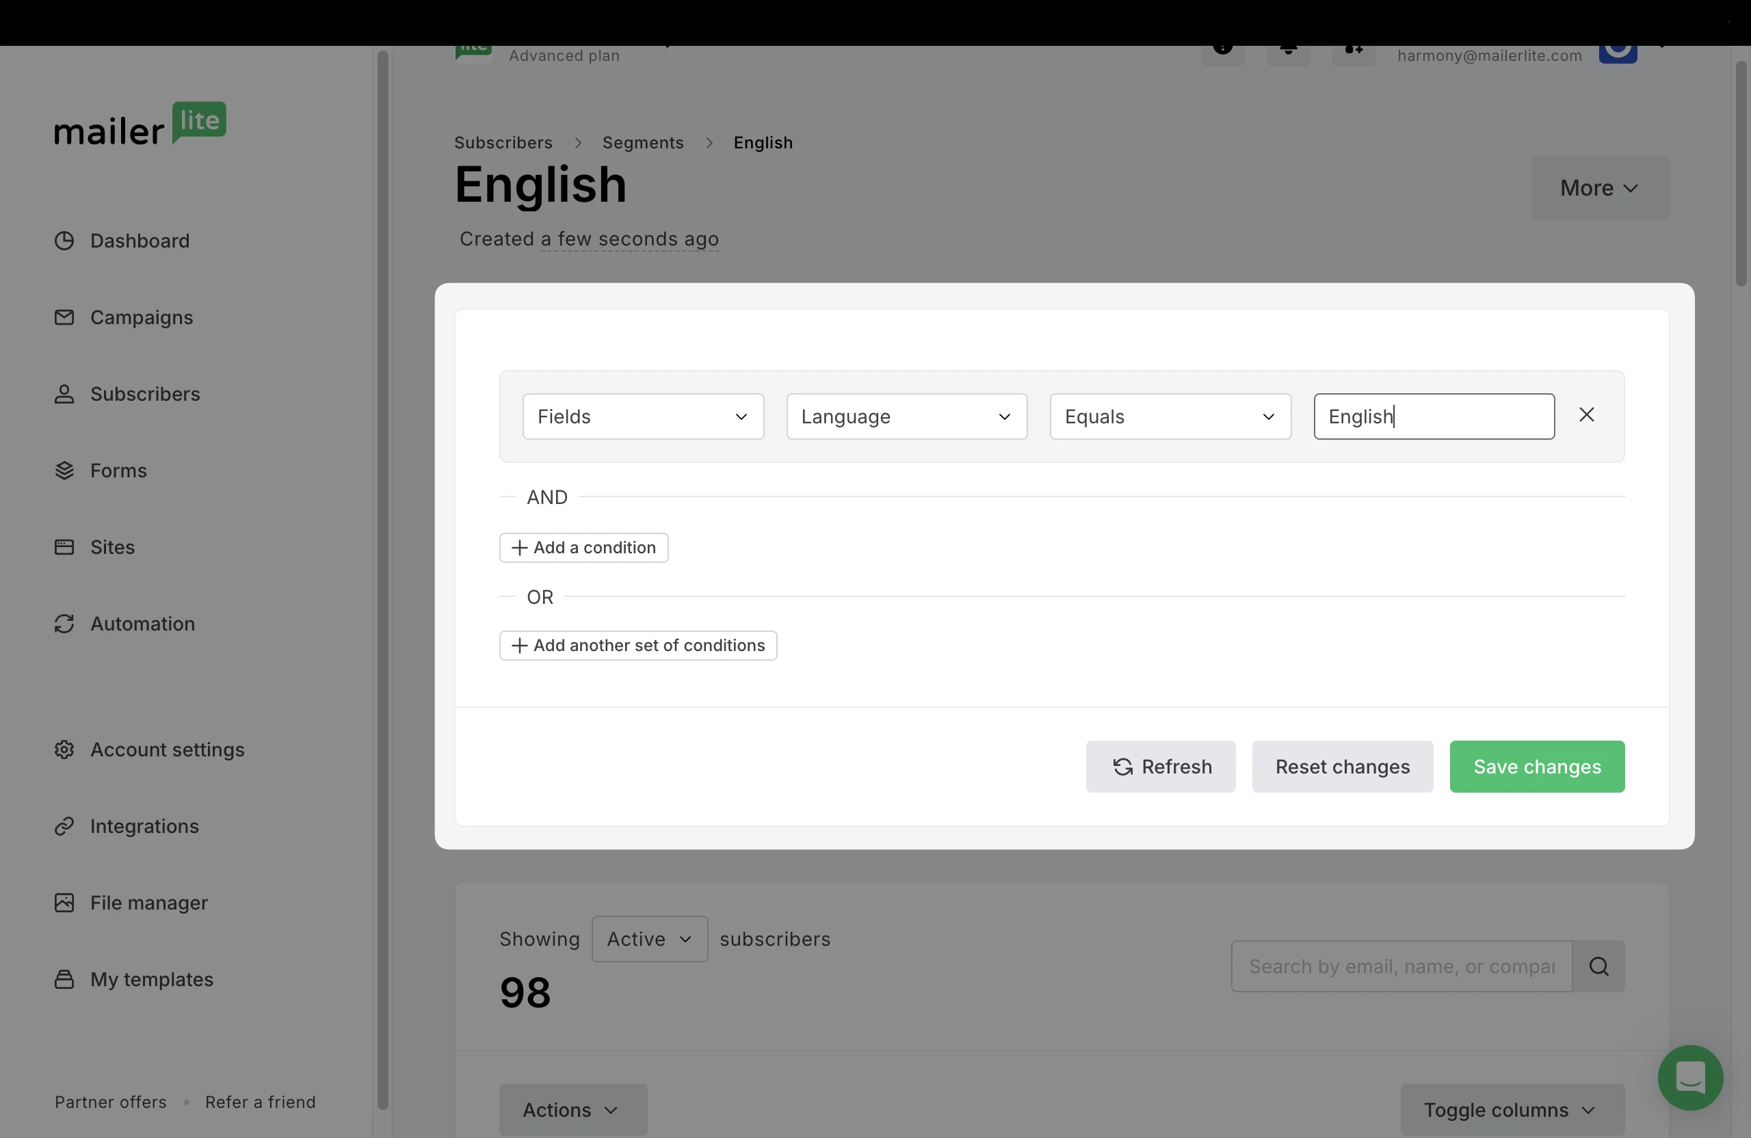Expand the Language field dropdown

pyautogui.click(x=906, y=416)
